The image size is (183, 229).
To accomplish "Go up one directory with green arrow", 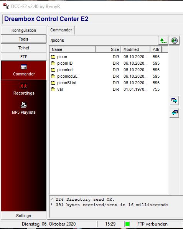I will (x=163, y=41).
